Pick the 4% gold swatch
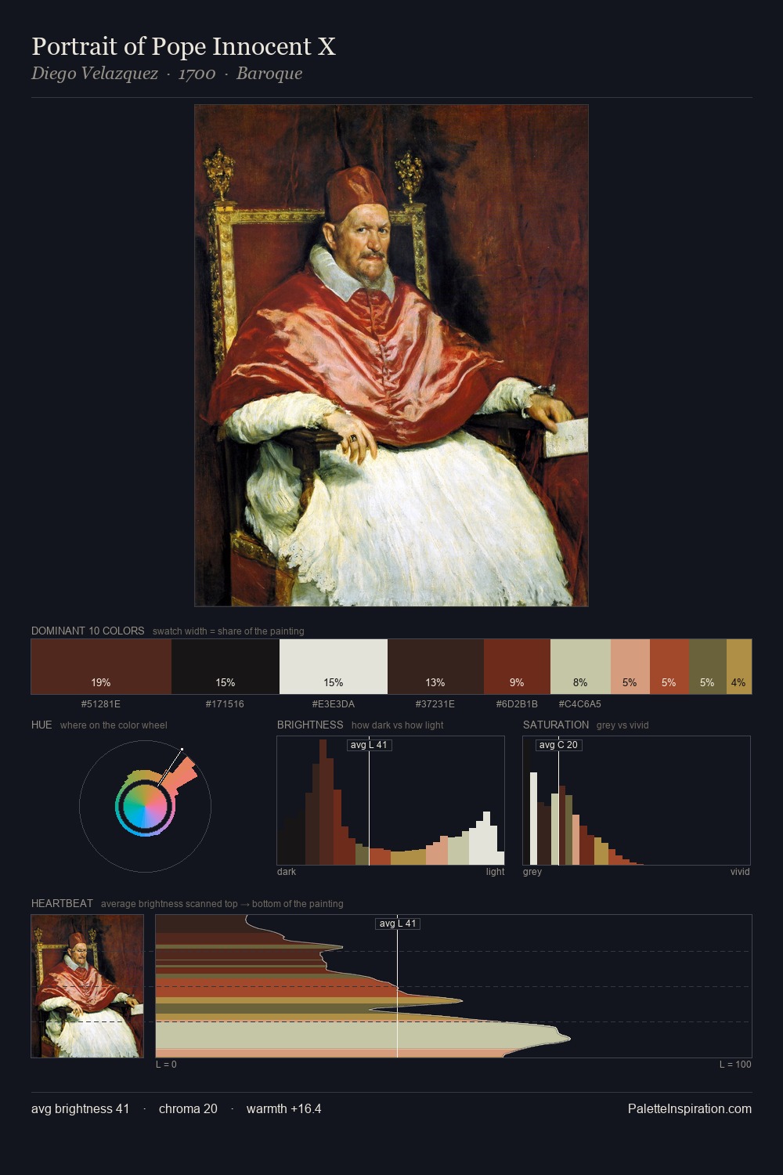Image resolution: width=783 pixels, height=1175 pixels. (x=738, y=667)
